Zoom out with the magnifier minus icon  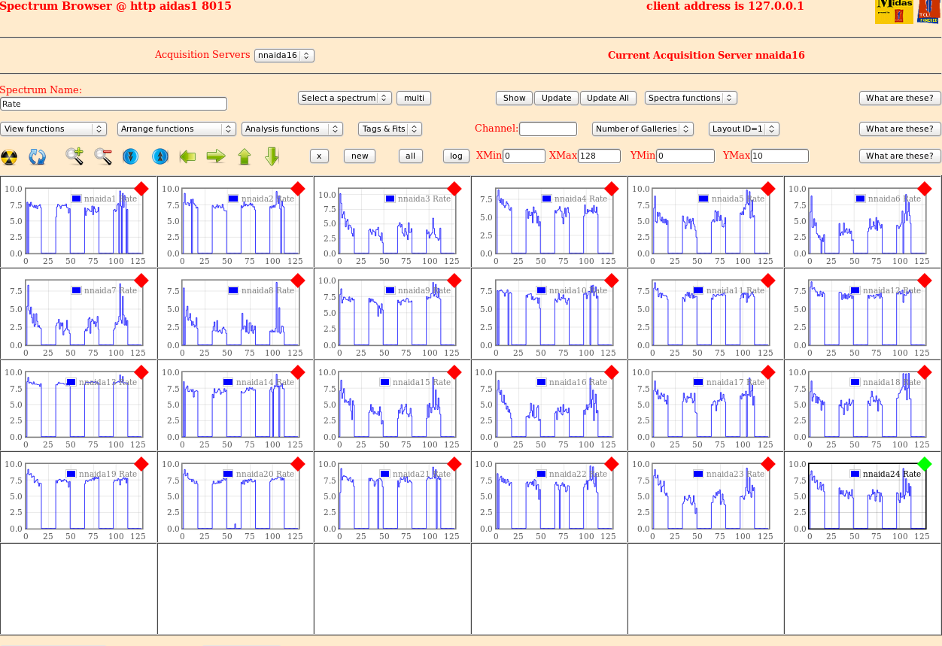pos(103,156)
